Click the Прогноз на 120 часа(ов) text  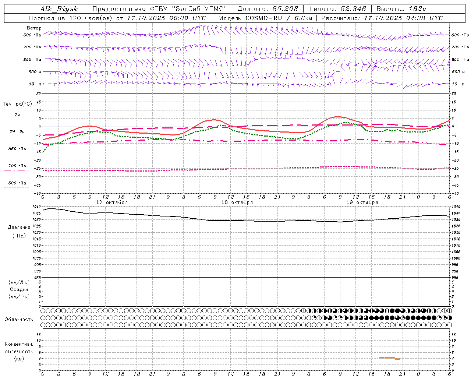pos(71,18)
